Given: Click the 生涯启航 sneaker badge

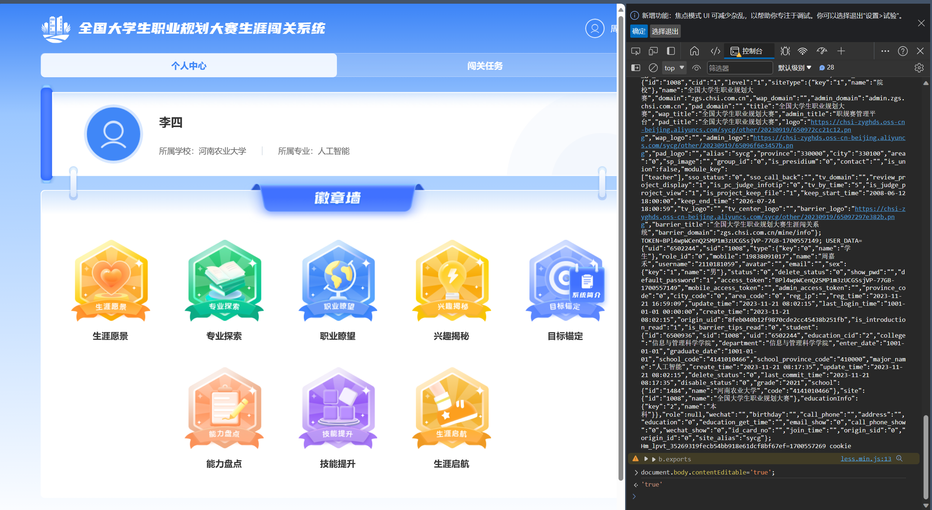Looking at the screenshot, I should click(451, 409).
